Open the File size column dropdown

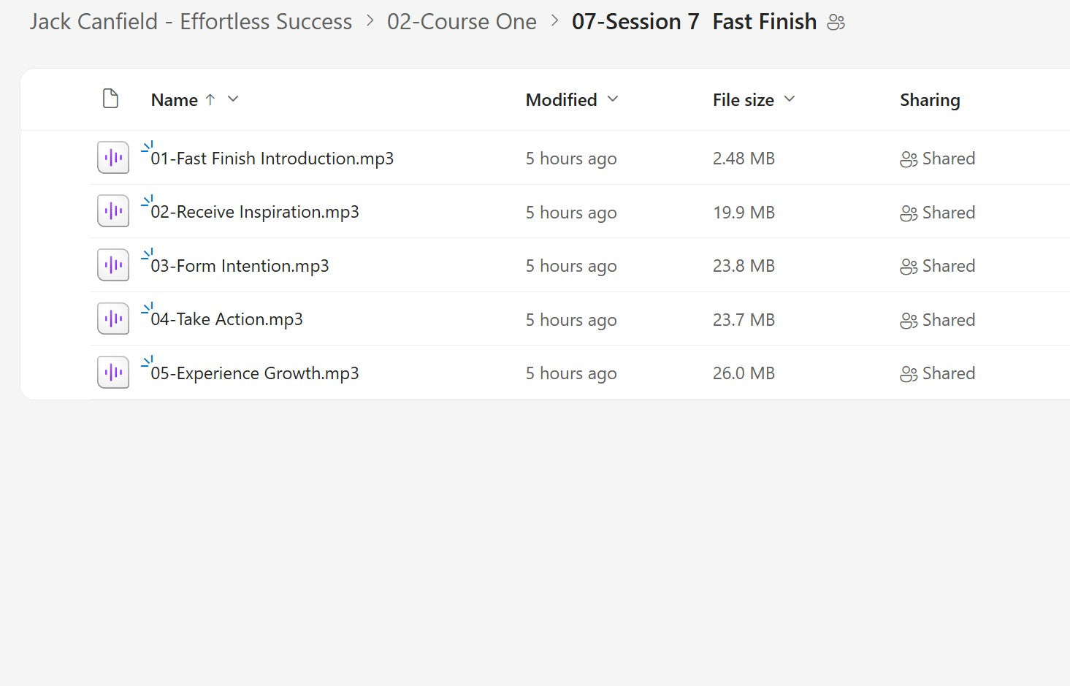pos(789,99)
